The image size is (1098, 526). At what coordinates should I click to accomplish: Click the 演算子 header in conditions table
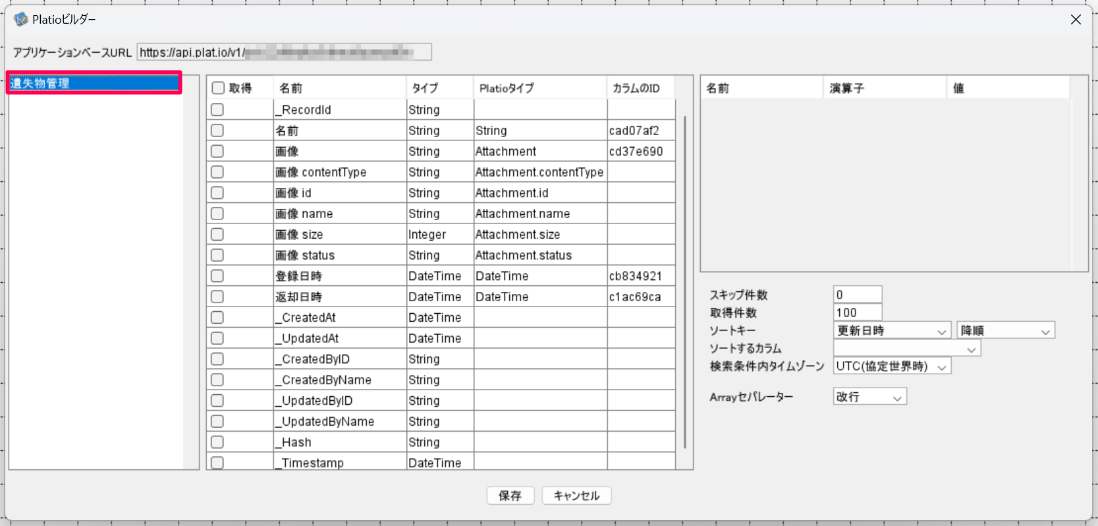point(885,88)
